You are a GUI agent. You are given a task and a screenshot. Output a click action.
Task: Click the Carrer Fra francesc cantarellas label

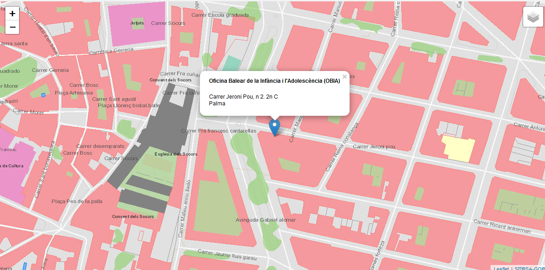(219, 131)
